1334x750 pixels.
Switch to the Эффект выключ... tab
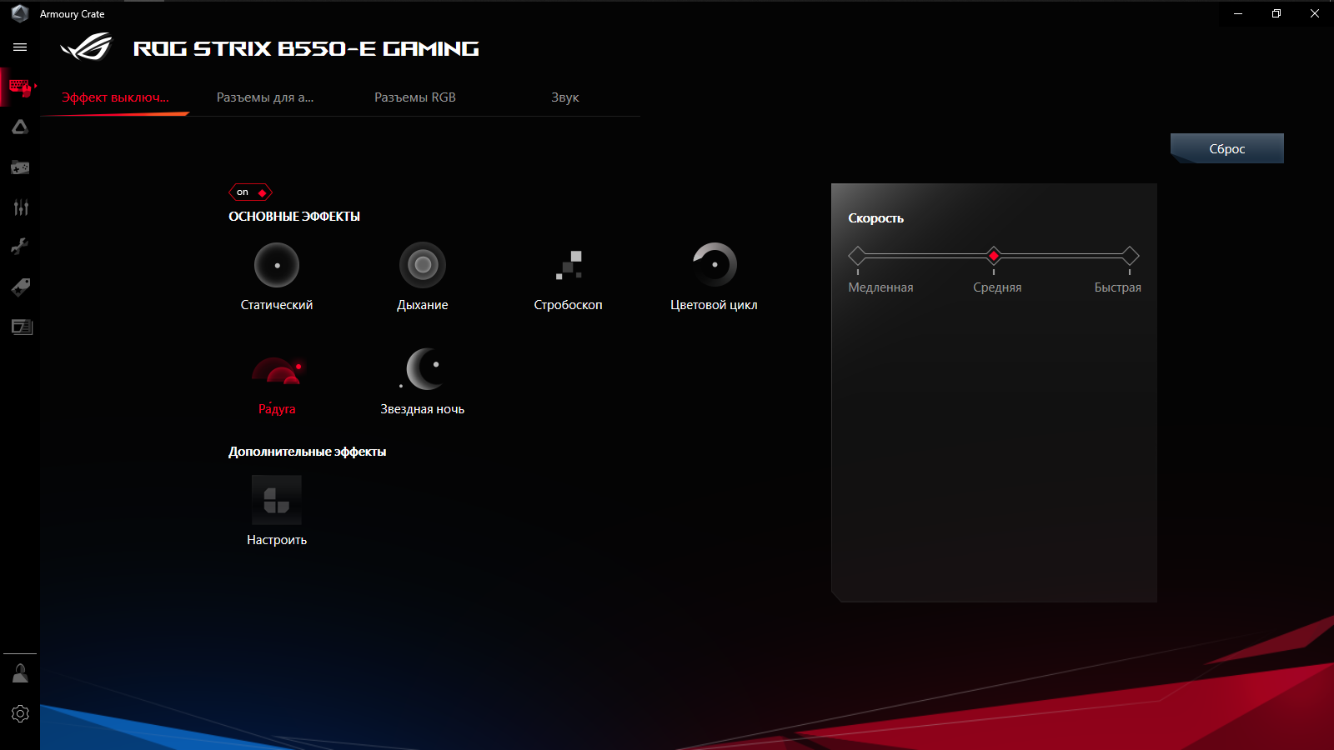(115, 97)
